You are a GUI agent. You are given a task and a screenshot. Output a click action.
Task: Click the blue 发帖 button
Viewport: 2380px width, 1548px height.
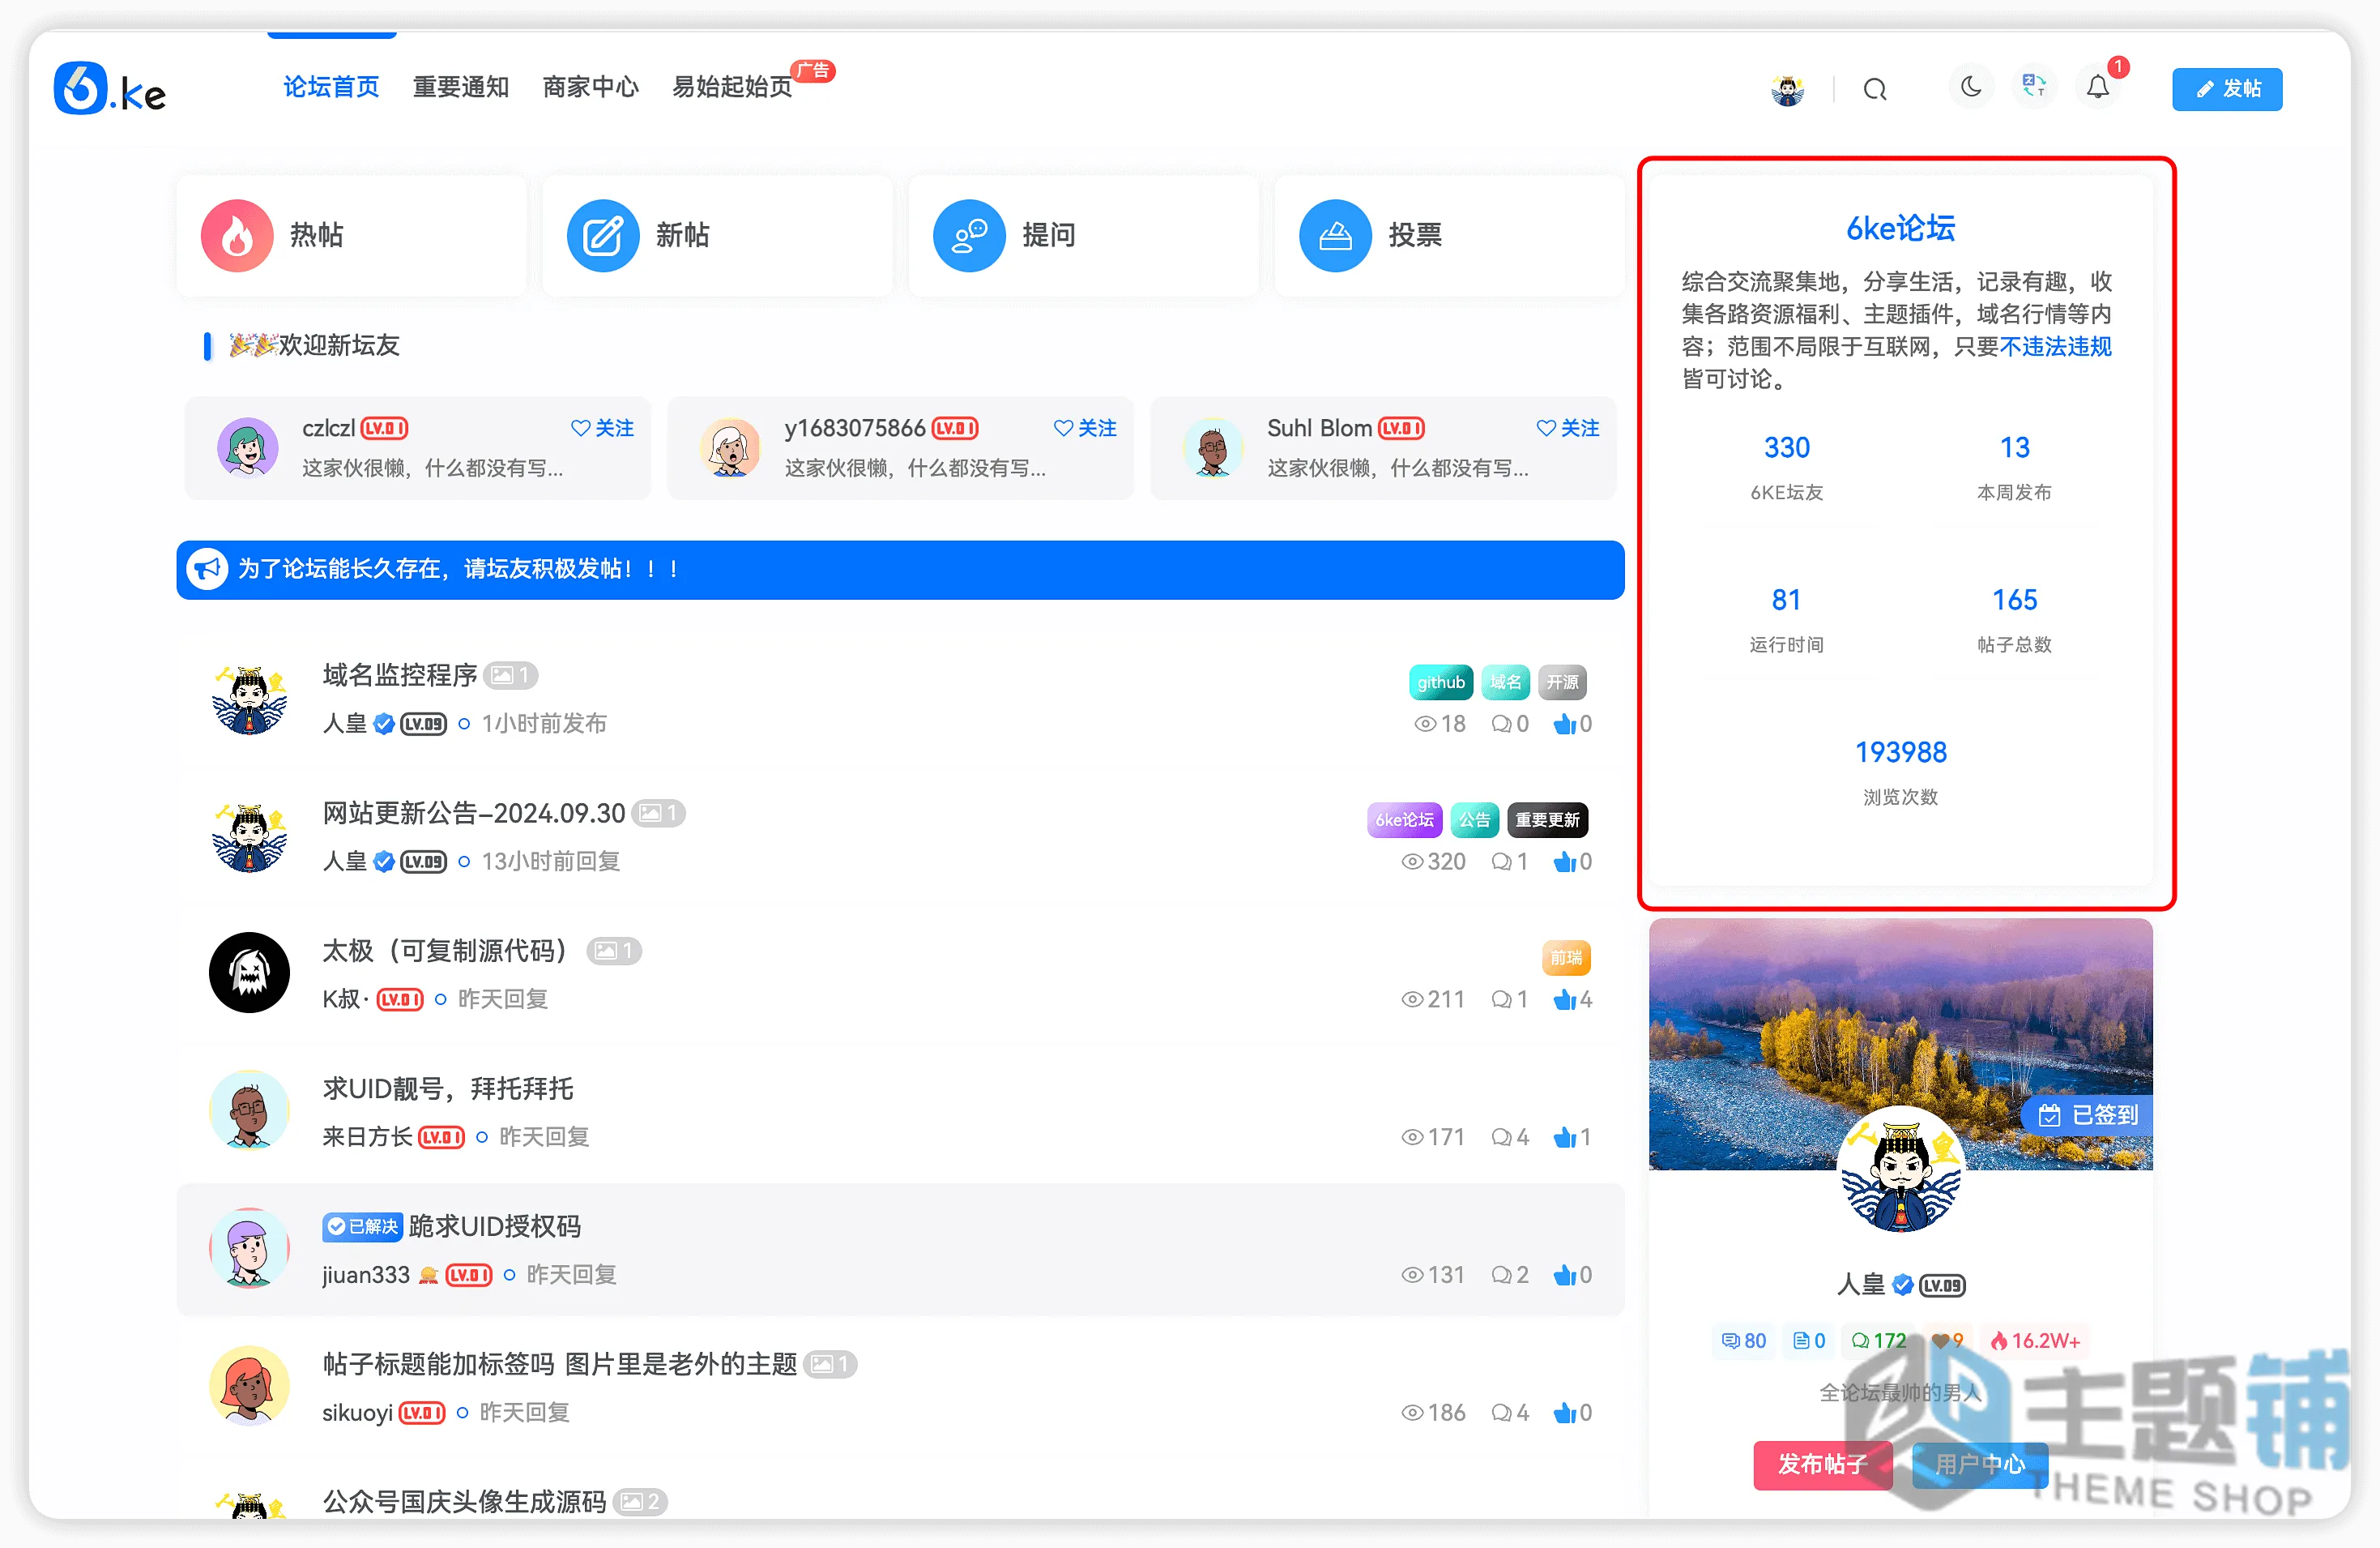tap(2227, 89)
